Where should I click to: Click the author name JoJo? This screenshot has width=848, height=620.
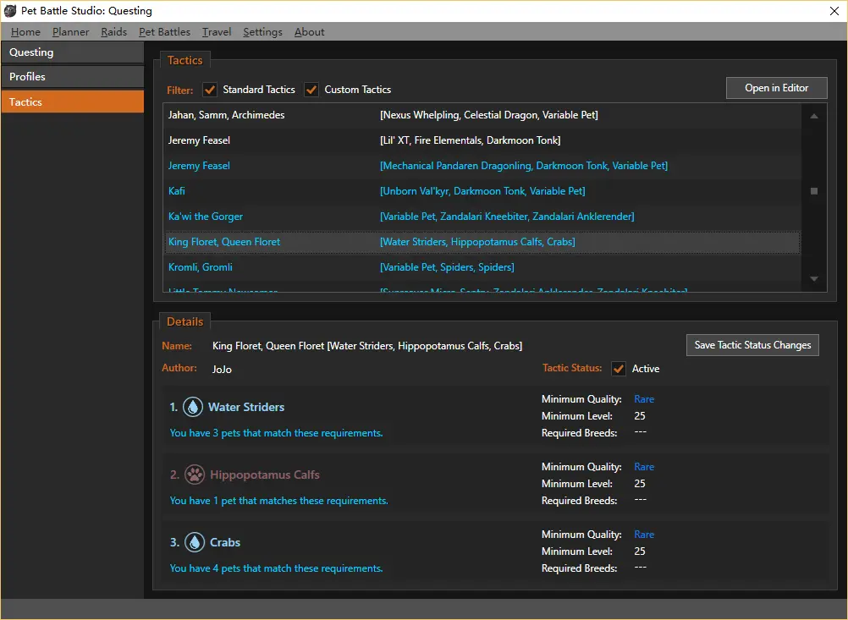(x=222, y=369)
